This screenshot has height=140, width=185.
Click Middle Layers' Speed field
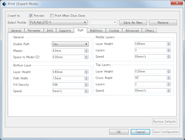[151, 57]
